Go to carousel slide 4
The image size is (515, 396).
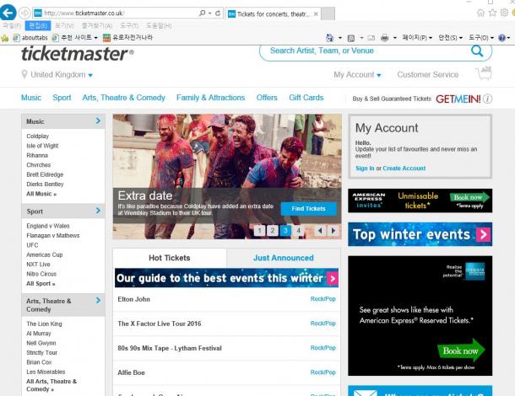point(299,231)
